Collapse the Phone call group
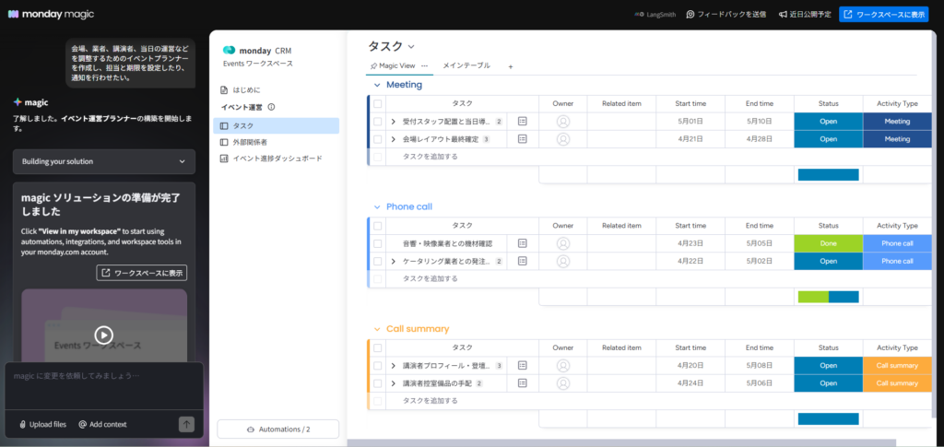This screenshot has height=447, width=944. [376, 206]
